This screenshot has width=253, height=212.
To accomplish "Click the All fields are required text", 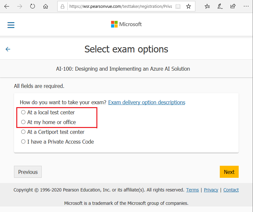I will pos(39,86).
